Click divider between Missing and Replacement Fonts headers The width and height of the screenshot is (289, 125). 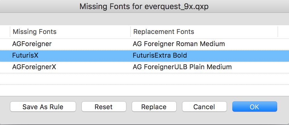tap(131, 32)
